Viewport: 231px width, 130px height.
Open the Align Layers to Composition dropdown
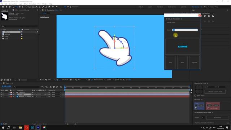208,13
